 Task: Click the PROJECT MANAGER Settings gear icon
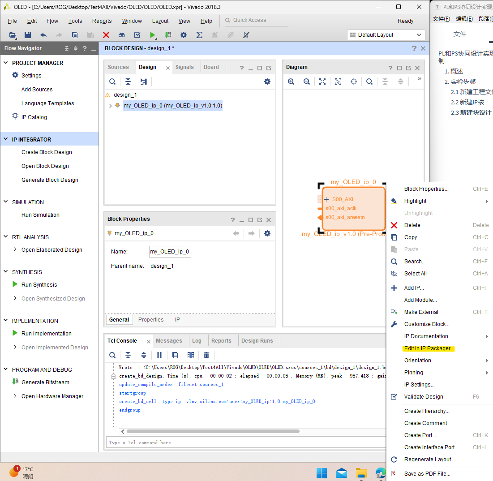point(15,75)
